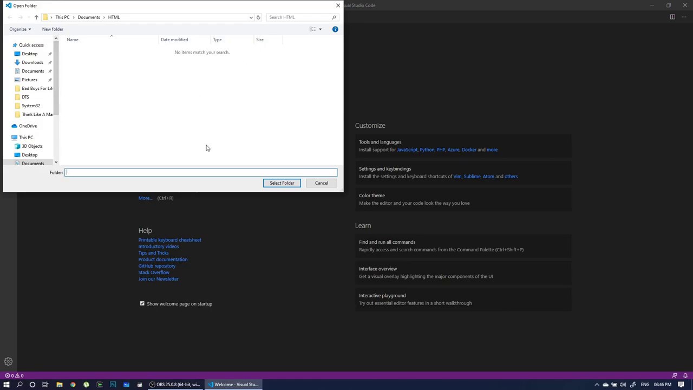Image resolution: width=693 pixels, height=390 pixels.
Task: Open Windows taskbar search
Action: 19,385
